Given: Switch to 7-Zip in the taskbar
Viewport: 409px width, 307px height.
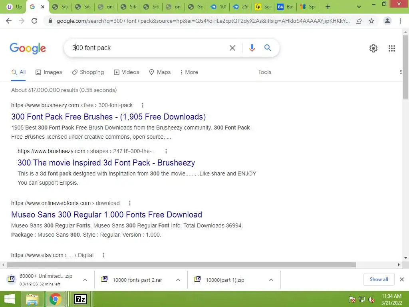Looking at the screenshot, I should coord(80,299).
